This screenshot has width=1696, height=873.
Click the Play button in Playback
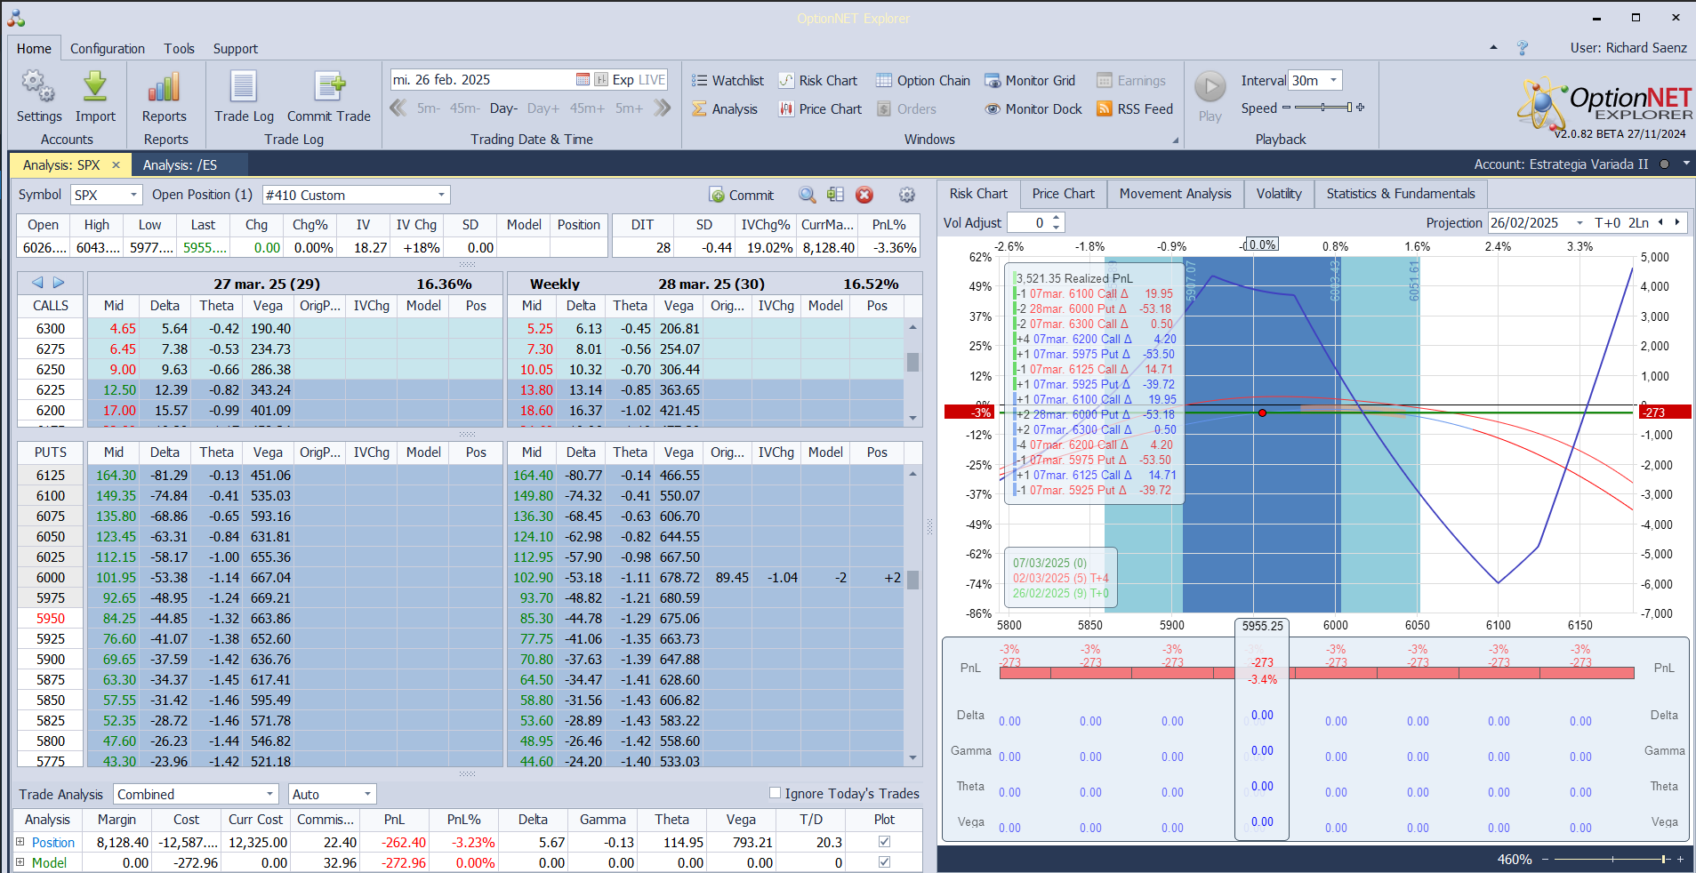[x=1210, y=96]
